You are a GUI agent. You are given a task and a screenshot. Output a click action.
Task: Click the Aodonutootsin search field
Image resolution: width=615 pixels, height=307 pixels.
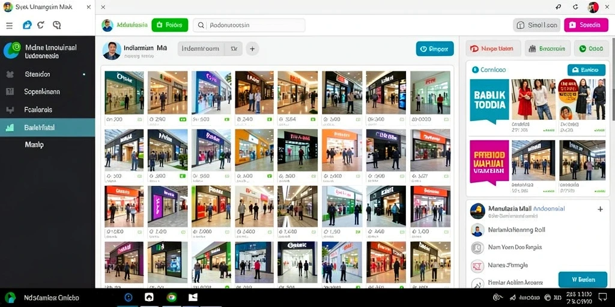[249, 25]
